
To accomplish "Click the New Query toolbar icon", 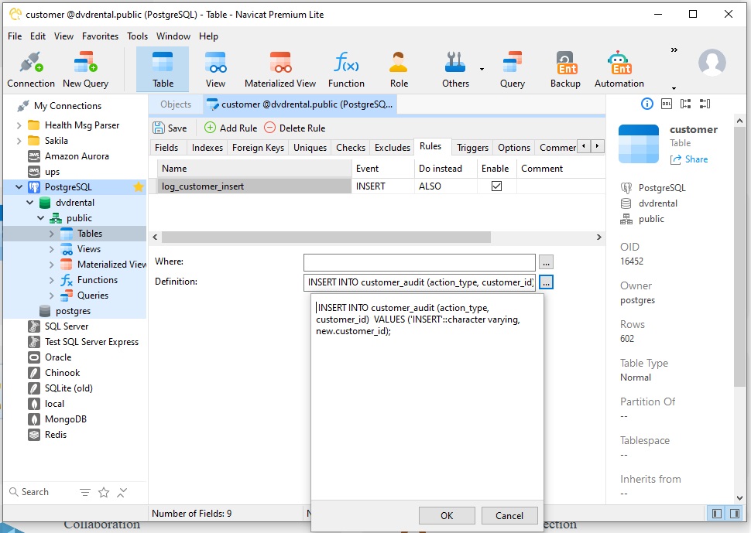I will 85,70.
